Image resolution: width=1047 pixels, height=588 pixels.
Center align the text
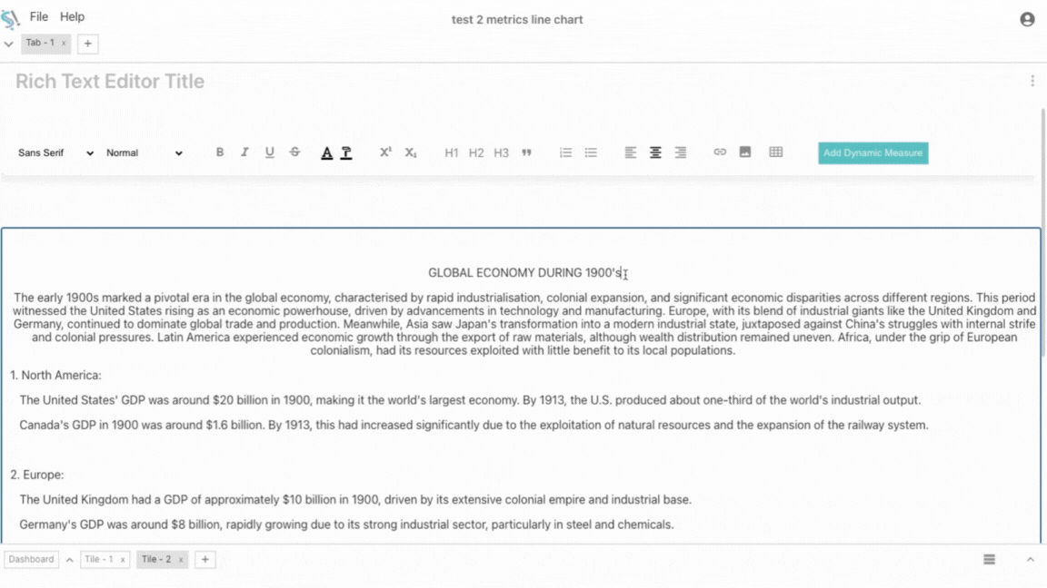[655, 152]
